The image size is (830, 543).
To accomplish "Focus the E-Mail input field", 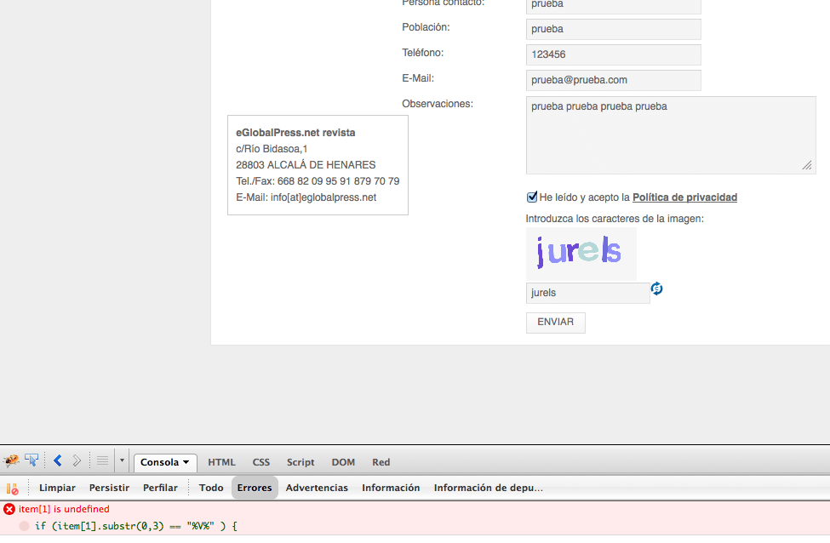I will tap(614, 80).
